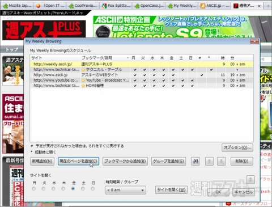Click the サイト column header
Image resolution: width=272 pixels, height=207 pixels.
[55, 58]
